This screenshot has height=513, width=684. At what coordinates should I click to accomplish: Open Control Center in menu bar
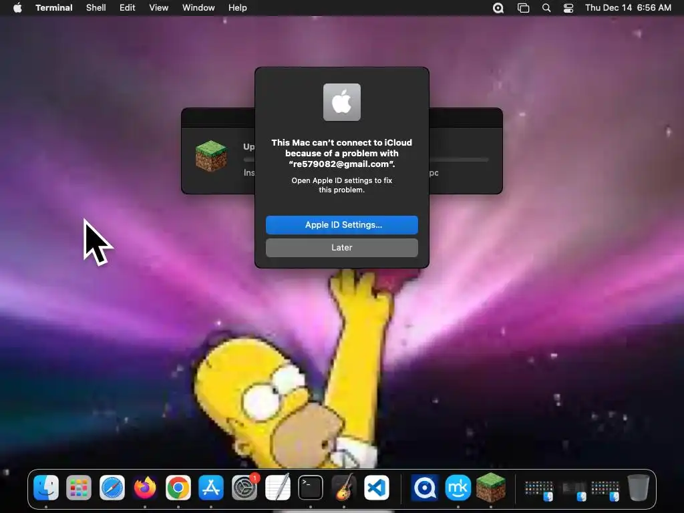click(568, 8)
